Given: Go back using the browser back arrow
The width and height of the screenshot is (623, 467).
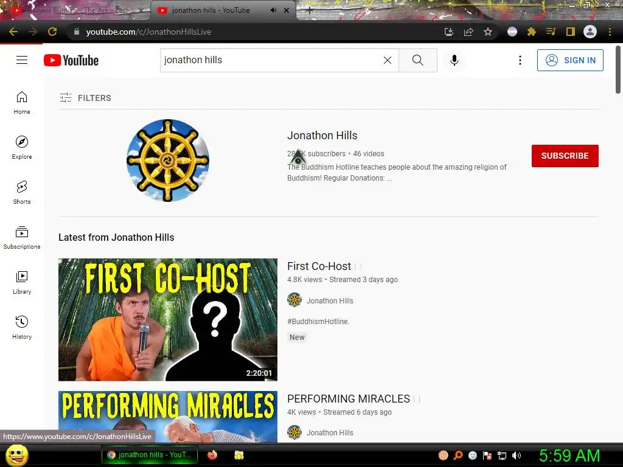Looking at the screenshot, I should point(13,32).
